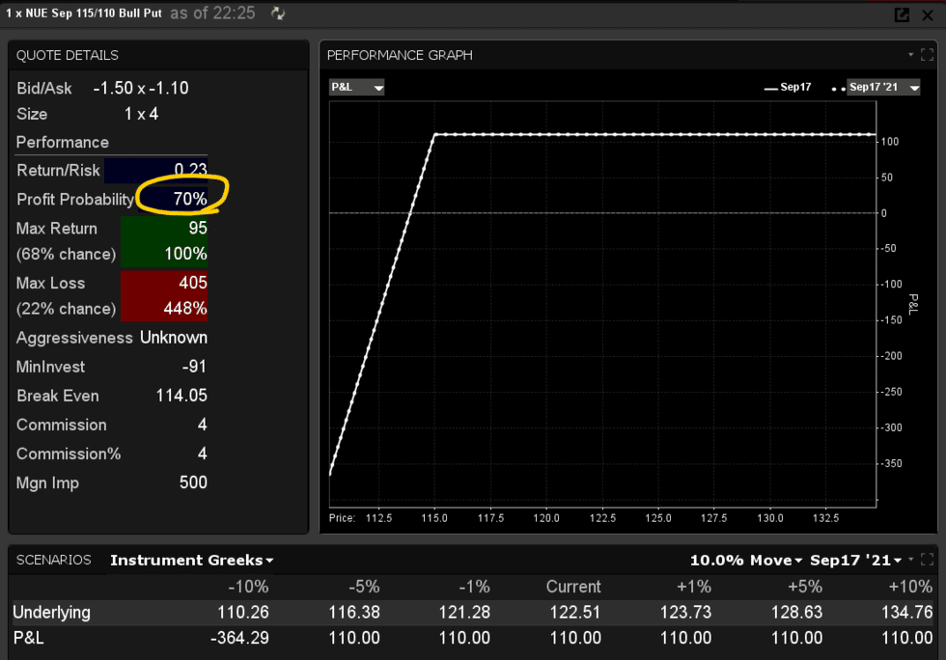Click the red Max Loss value bar
The image size is (946, 660).
coord(163,296)
